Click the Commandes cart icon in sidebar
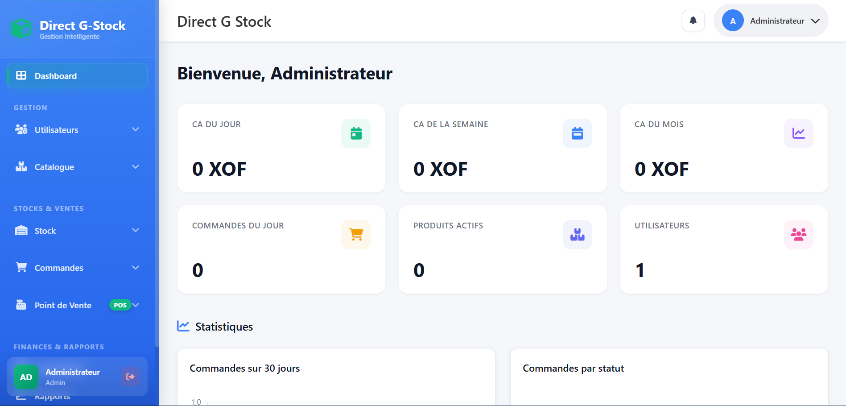Image resolution: width=846 pixels, height=406 pixels. 21,267
